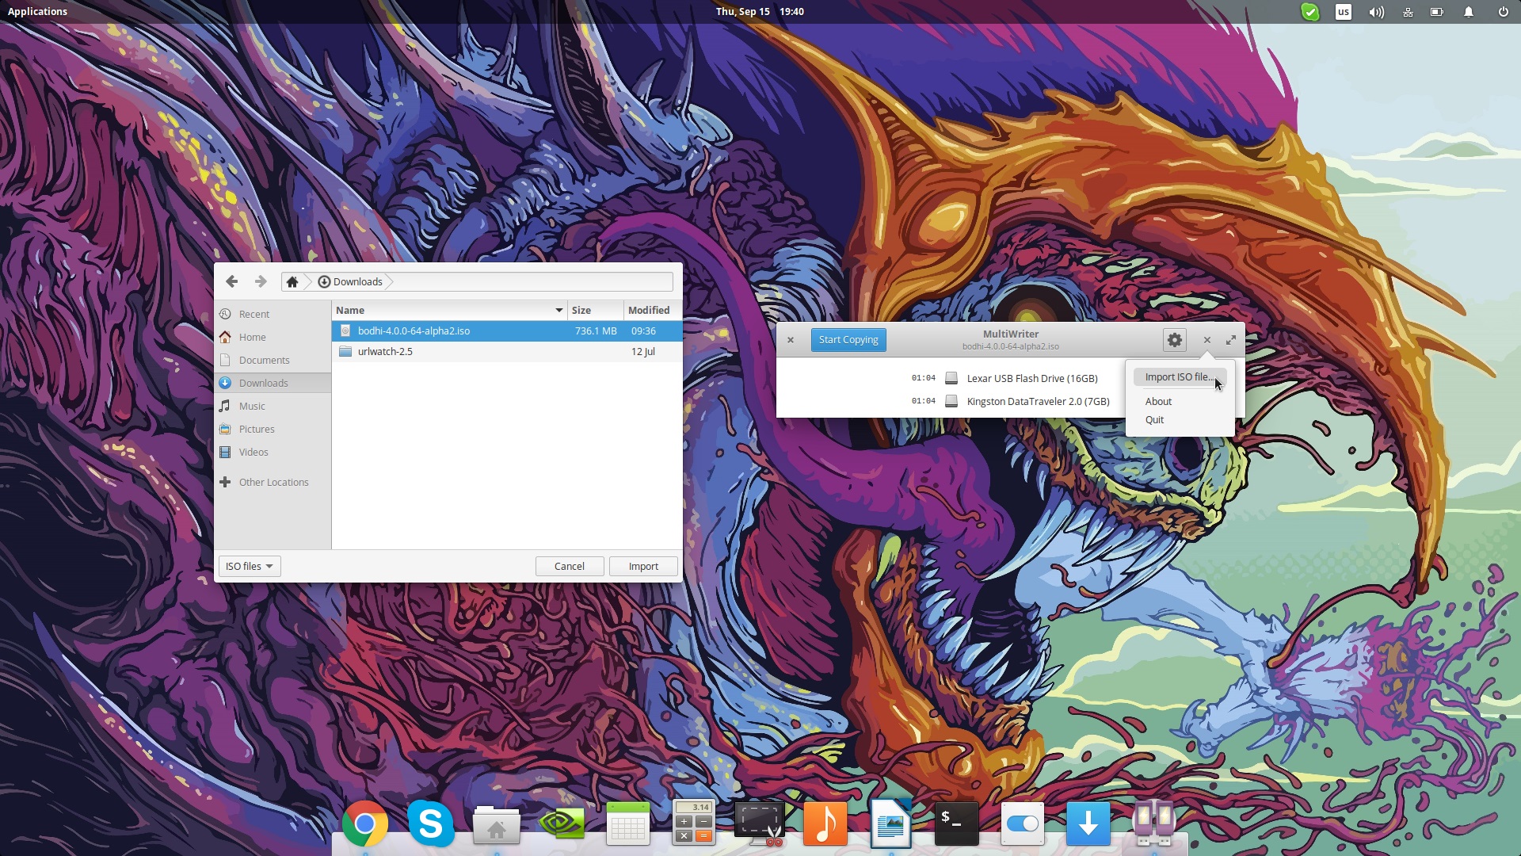Open Terminal from the dock
Viewport: 1521px width, 856px height.
tap(956, 824)
